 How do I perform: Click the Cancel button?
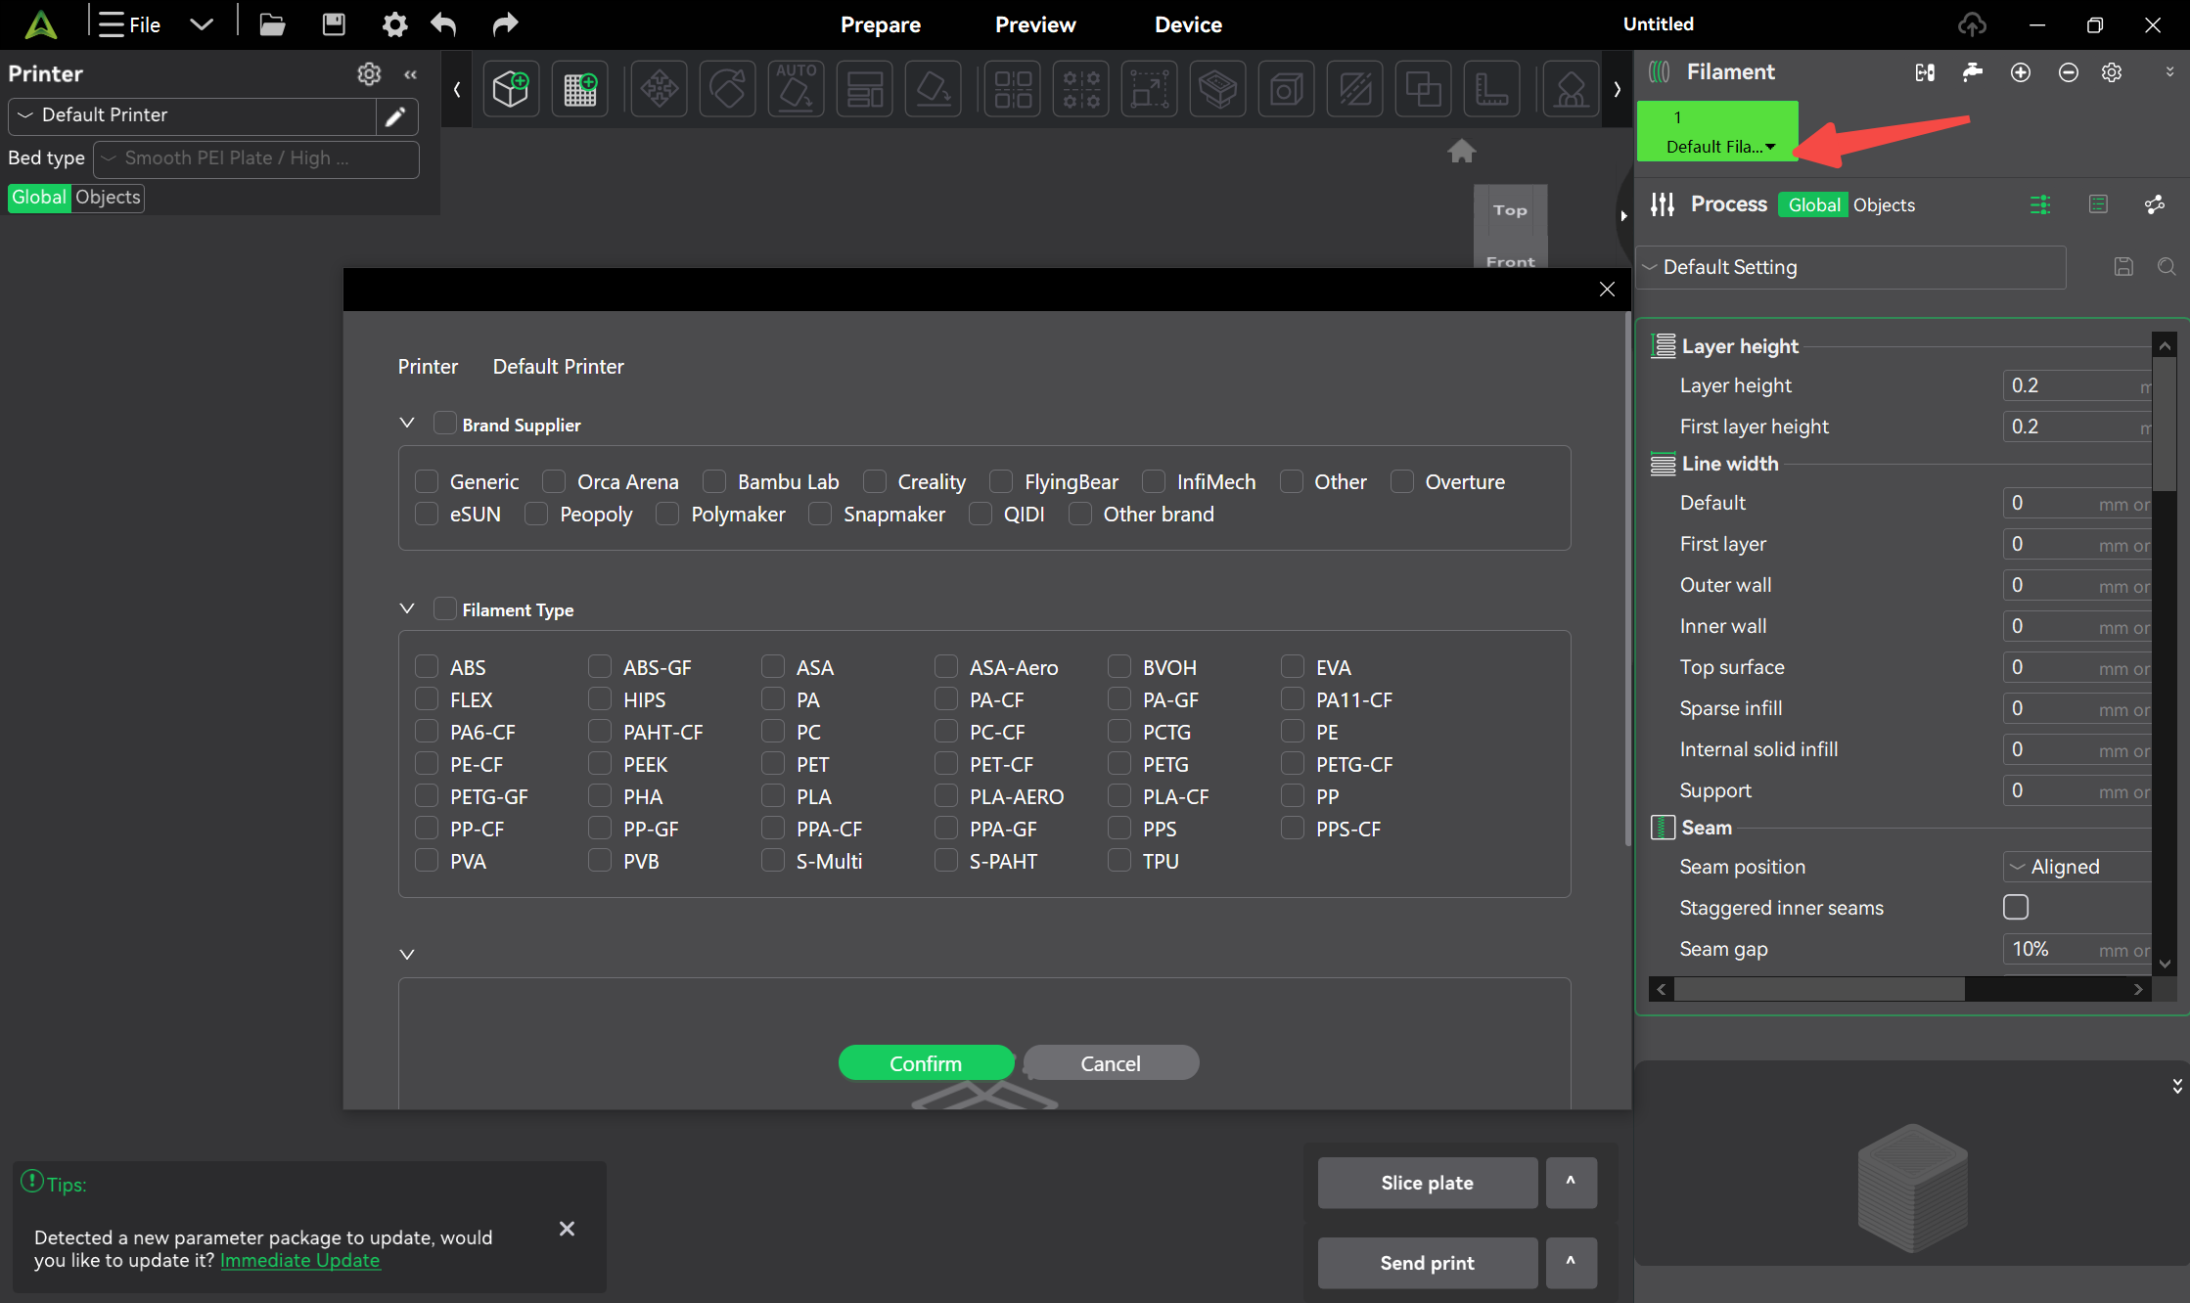(1111, 1063)
